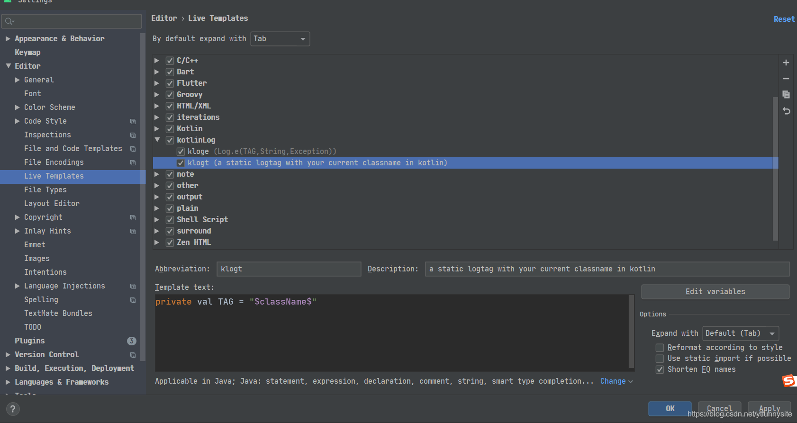The height and width of the screenshot is (423, 797).
Task: Click project-level icon beside File Encodings
Action: [x=133, y=162]
